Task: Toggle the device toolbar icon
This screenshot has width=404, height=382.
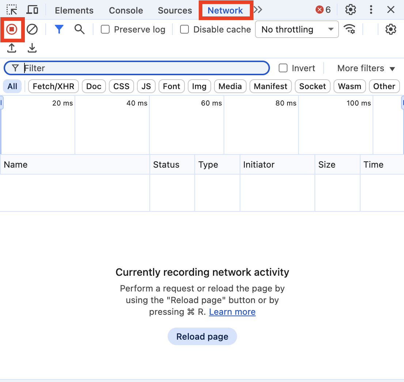Action: coord(33,10)
